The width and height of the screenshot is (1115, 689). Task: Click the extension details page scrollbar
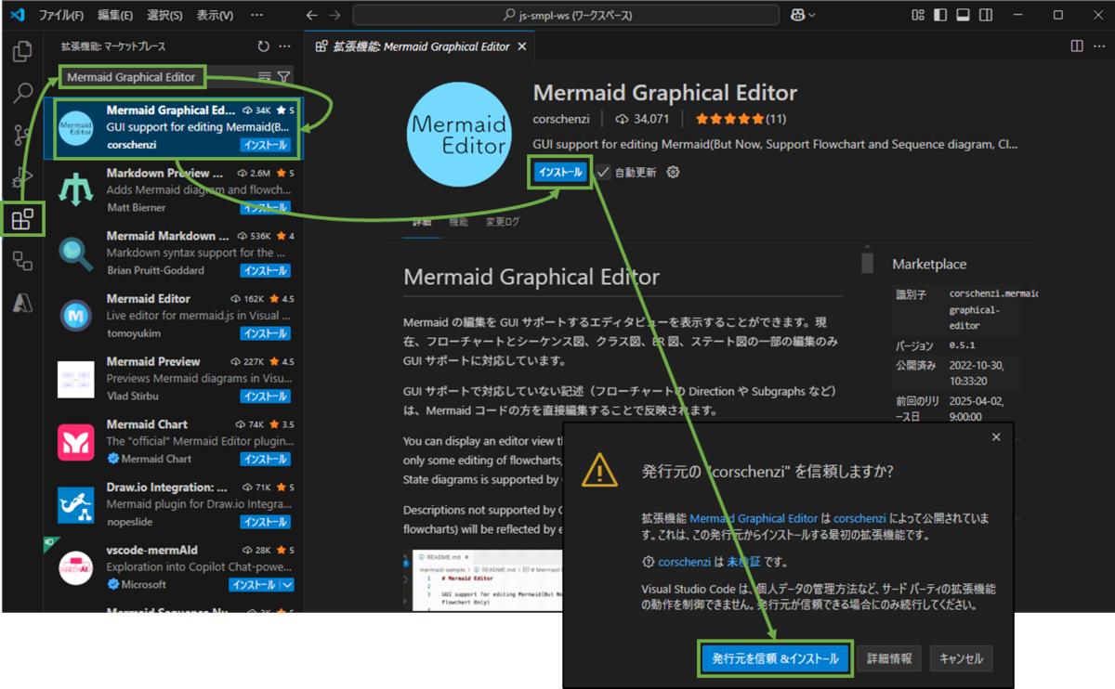(867, 263)
